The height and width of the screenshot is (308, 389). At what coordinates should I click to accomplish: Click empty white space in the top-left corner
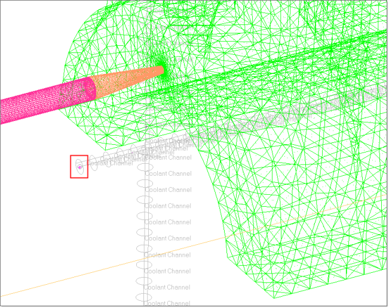tap(24, 24)
